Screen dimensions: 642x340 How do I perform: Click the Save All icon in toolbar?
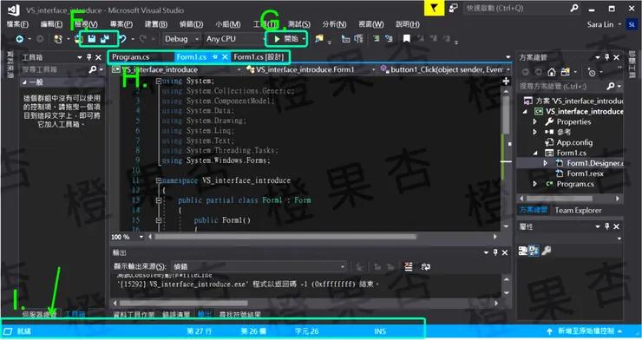105,39
